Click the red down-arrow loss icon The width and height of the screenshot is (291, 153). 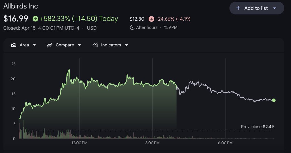[151, 19]
